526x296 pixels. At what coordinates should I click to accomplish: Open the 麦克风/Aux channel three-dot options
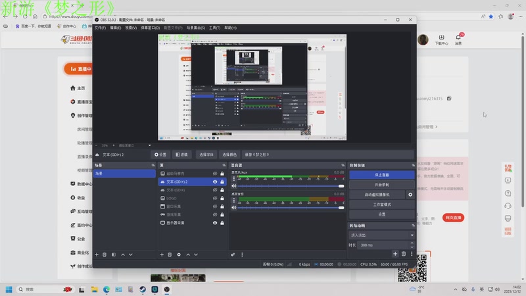[234, 178]
